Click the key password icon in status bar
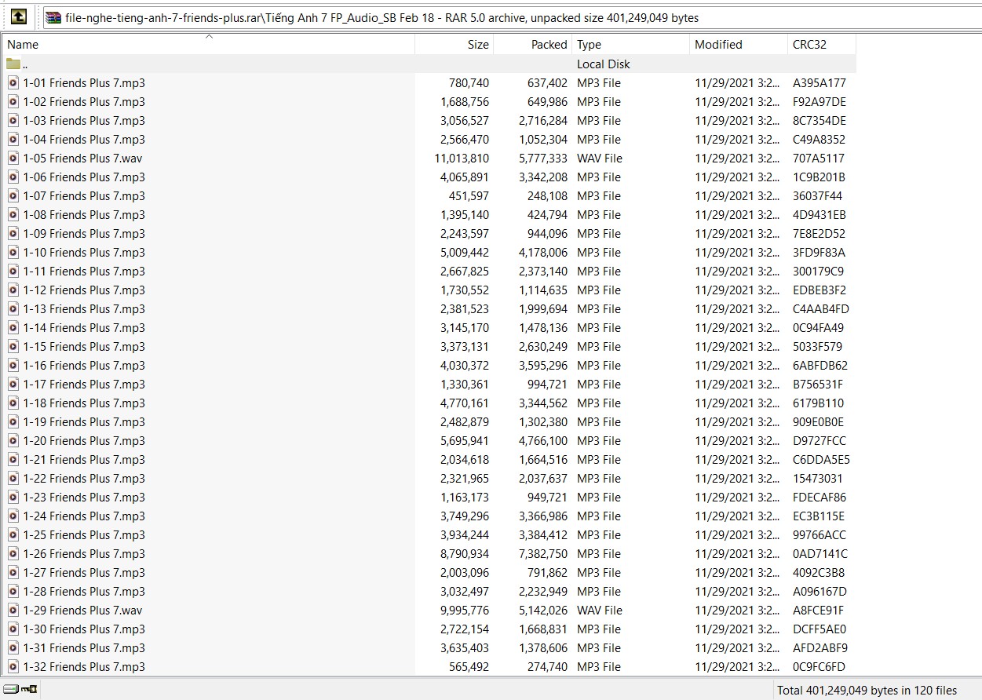The width and height of the screenshot is (982, 700). click(x=30, y=690)
